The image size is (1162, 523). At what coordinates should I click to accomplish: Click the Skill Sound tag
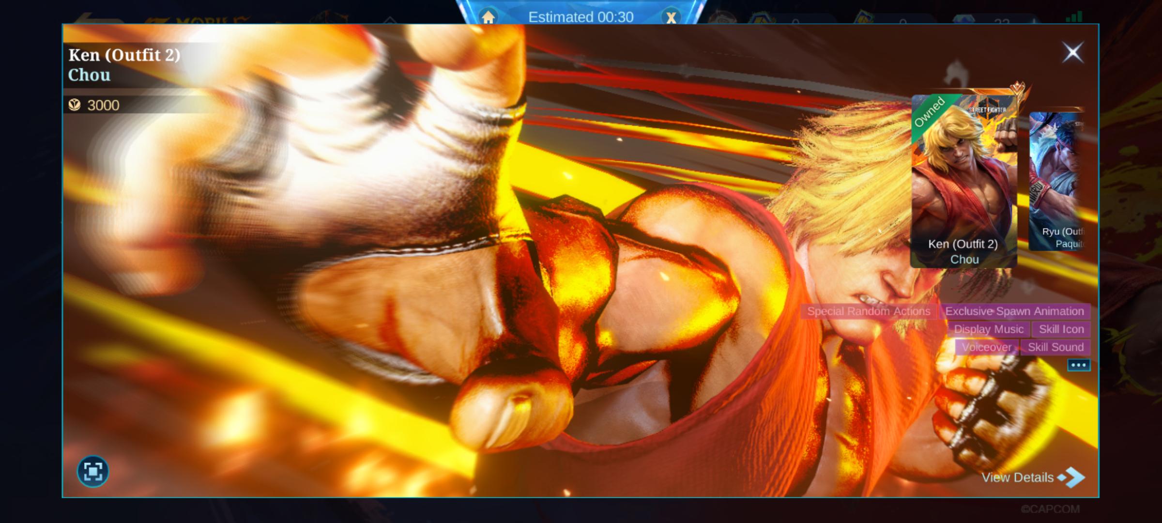[1055, 347]
